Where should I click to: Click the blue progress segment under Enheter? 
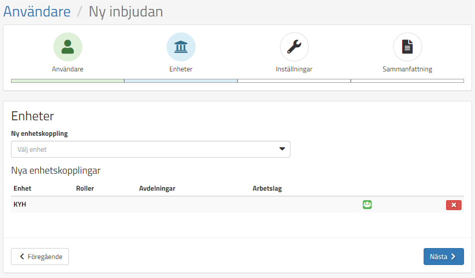click(x=181, y=80)
